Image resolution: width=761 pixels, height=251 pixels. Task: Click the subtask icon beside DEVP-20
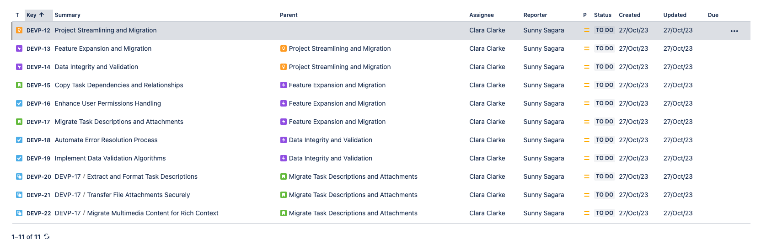point(19,176)
